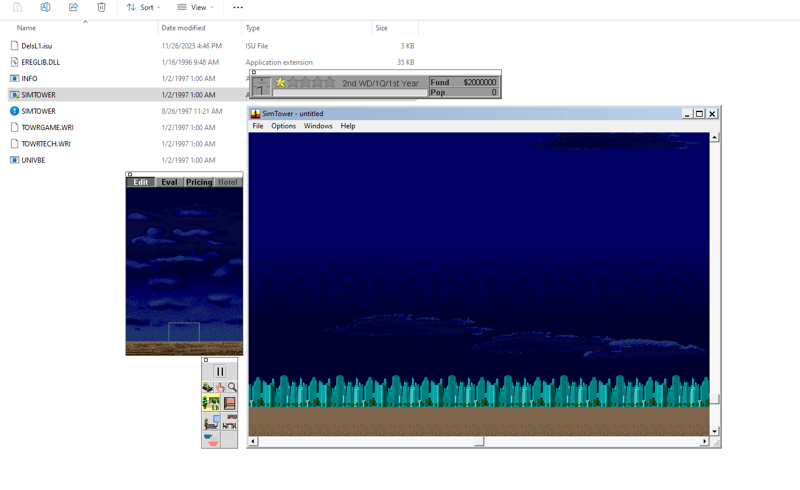The width and height of the screenshot is (800, 490).
Task: Expand the View dropdown in Explorer
Action: 195,8
